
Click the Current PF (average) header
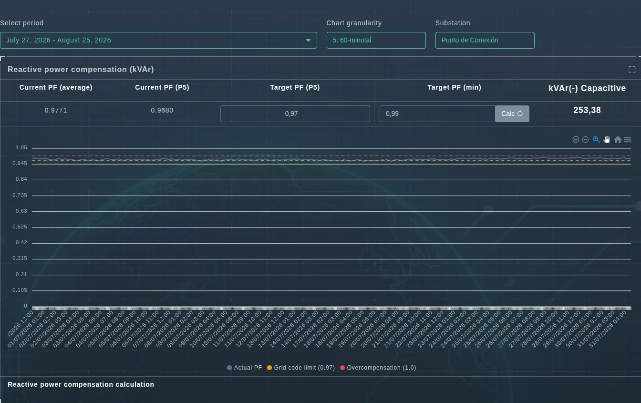tap(56, 87)
